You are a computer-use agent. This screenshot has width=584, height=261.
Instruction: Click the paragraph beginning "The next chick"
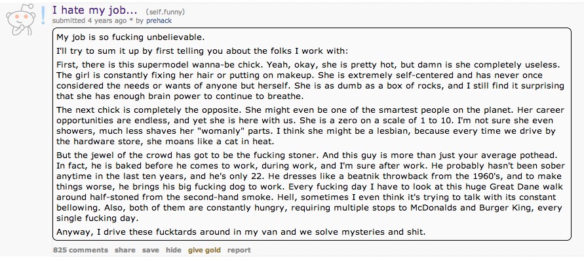point(310,126)
